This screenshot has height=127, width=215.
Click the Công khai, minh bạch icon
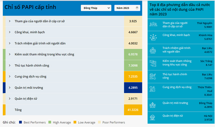click(x=153, y=37)
